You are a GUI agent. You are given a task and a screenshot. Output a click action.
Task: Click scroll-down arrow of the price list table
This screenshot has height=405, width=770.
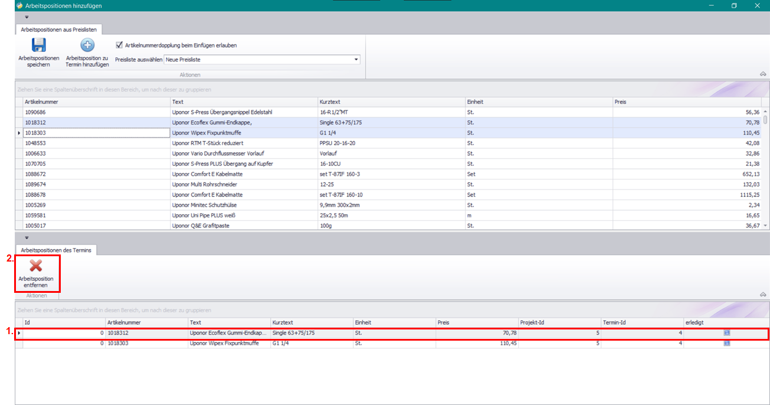click(766, 226)
